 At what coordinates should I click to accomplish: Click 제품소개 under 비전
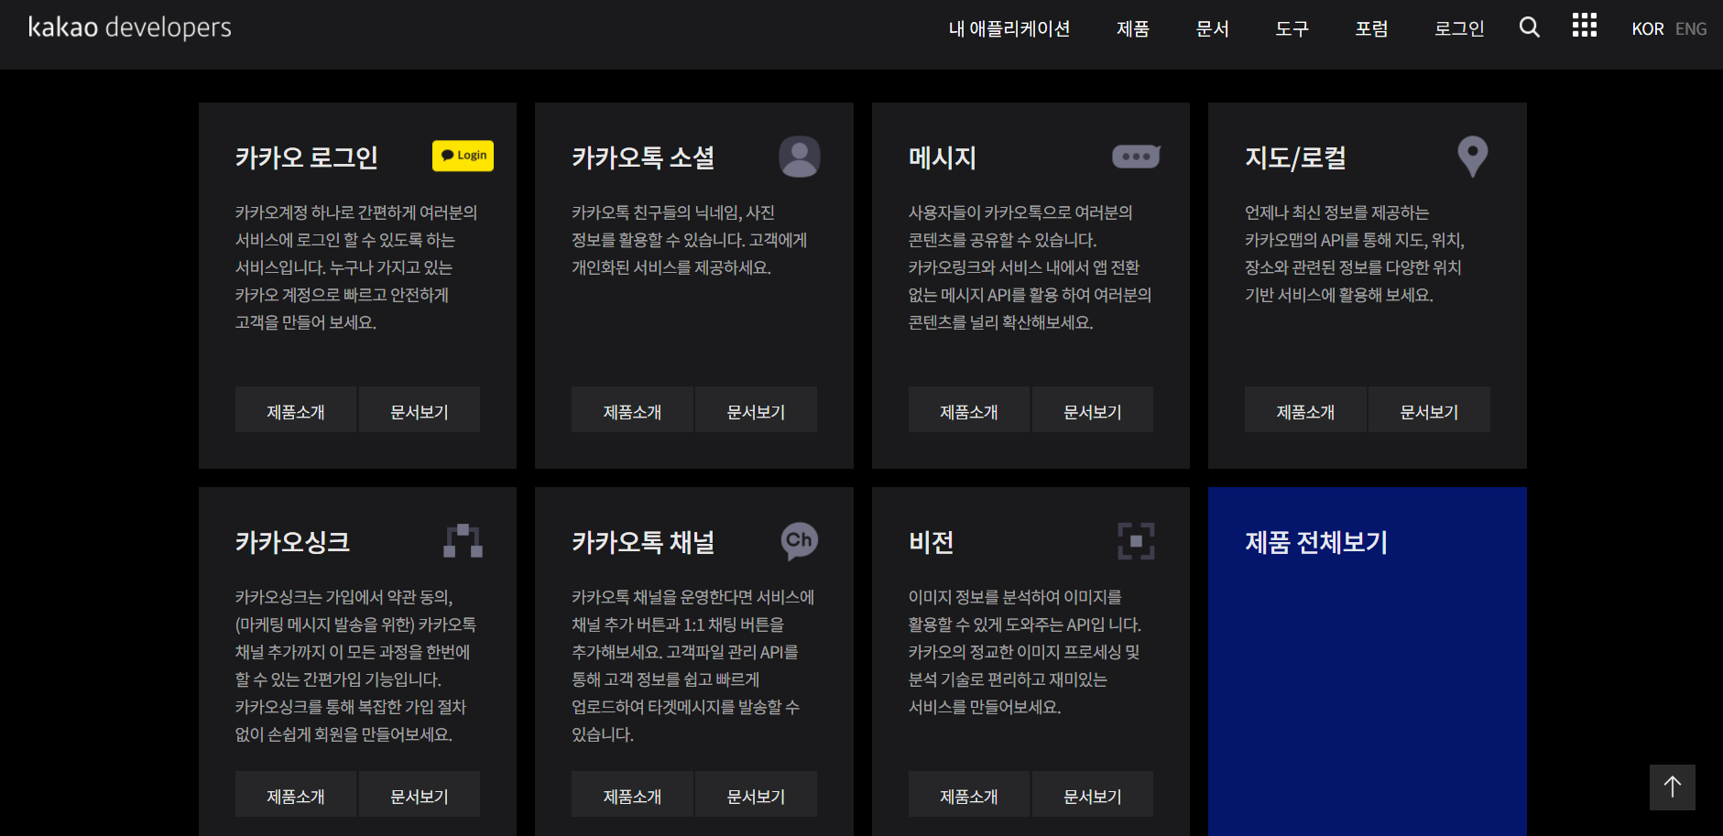click(969, 794)
